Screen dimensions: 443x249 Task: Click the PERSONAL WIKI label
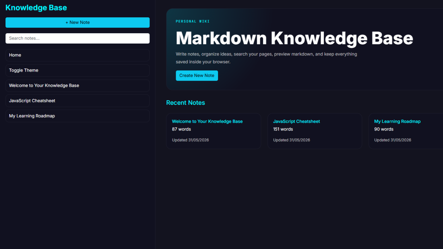point(193,21)
